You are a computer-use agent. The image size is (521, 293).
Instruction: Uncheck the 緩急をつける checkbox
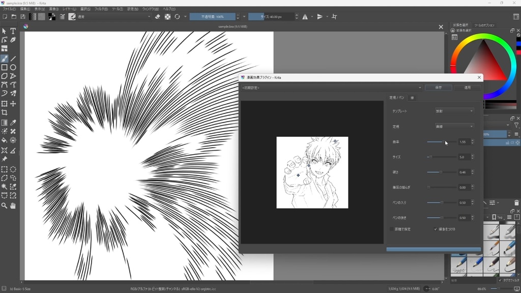(x=435, y=228)
